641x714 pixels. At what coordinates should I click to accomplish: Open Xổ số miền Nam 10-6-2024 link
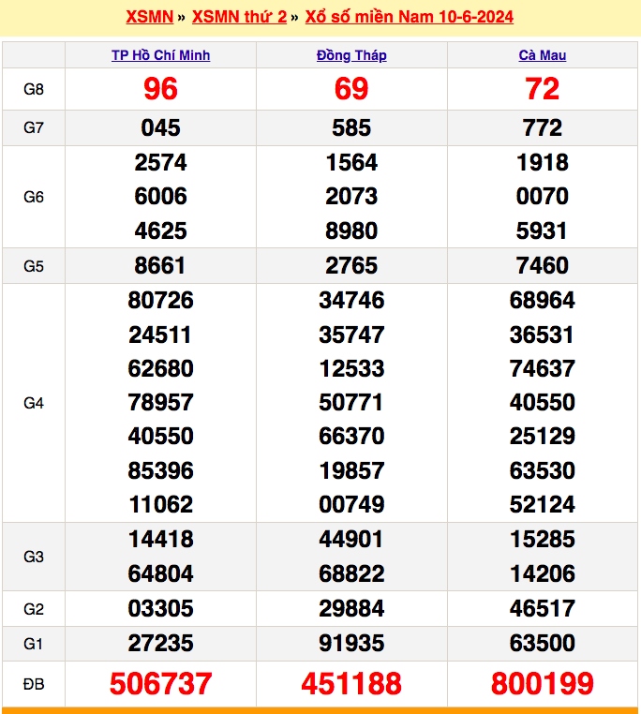click(x=410, y=17)
